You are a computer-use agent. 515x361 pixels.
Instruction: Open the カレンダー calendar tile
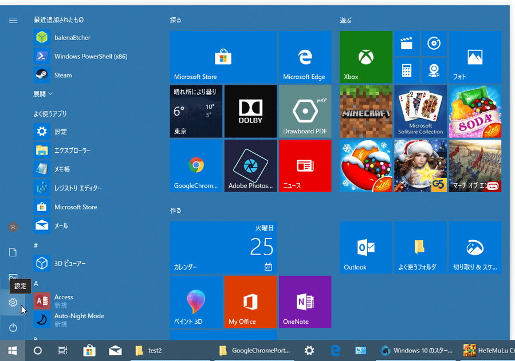coord(223,248)
